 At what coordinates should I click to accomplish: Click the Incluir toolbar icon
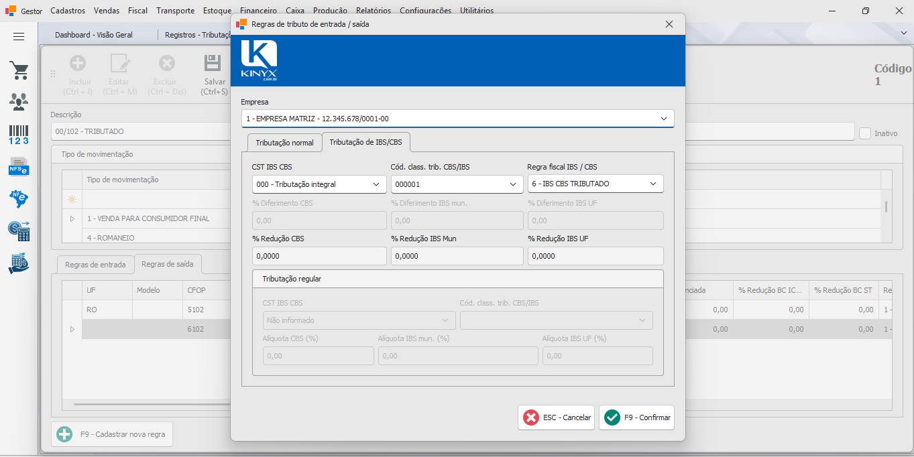click(x=78, y=64)
